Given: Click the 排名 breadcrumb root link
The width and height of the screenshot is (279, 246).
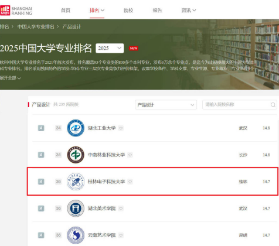Looking at the screenshot, I should [5, 26].
